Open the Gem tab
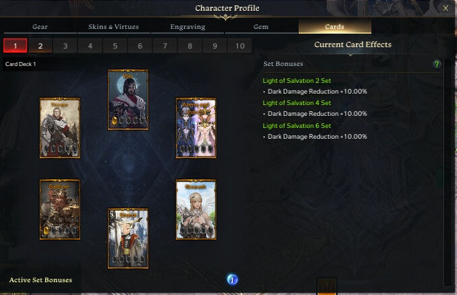Viewport: 457px width, 295px height. pos(261,27)
